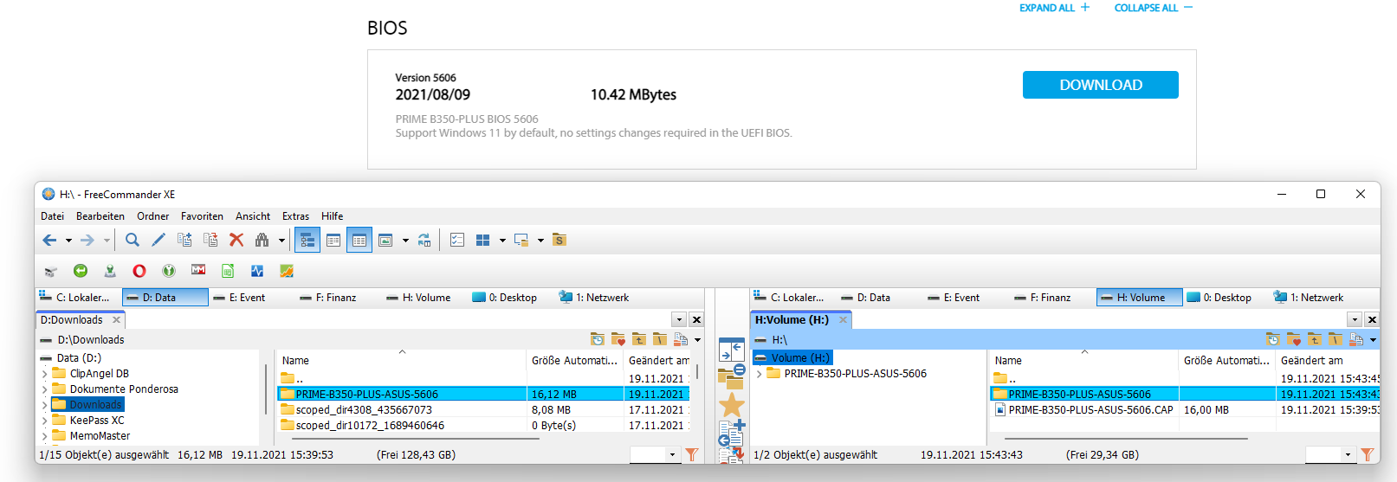Click the select items checklist icon

pos(457,241)
